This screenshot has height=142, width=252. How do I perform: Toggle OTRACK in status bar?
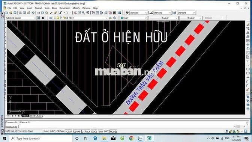[x=86, y=131]
